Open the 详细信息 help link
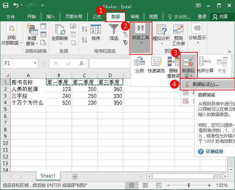Viewport: 235px width, 190px height. point(214,151)
